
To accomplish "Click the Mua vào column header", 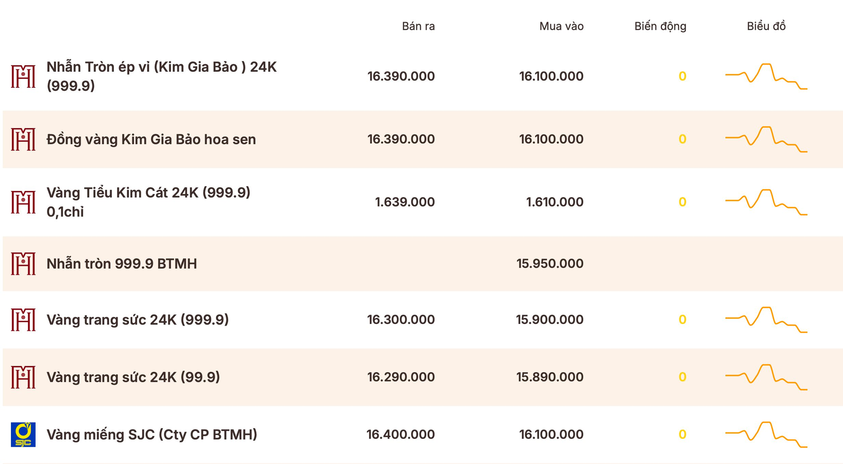I will click(562, 26).
